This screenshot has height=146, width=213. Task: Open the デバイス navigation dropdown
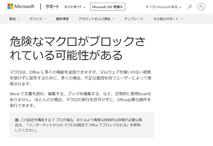(38, 19)
